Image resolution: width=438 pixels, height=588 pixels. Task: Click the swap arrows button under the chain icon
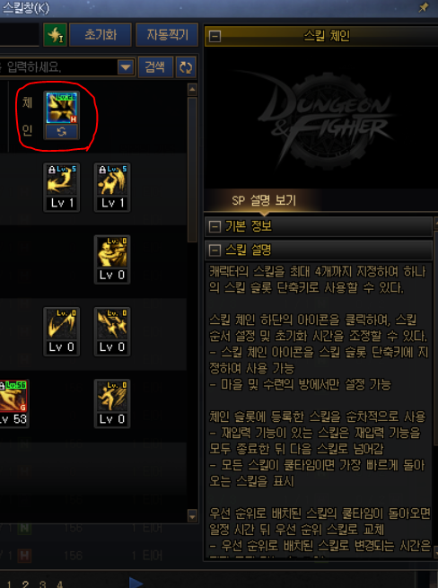pos(62,132)
